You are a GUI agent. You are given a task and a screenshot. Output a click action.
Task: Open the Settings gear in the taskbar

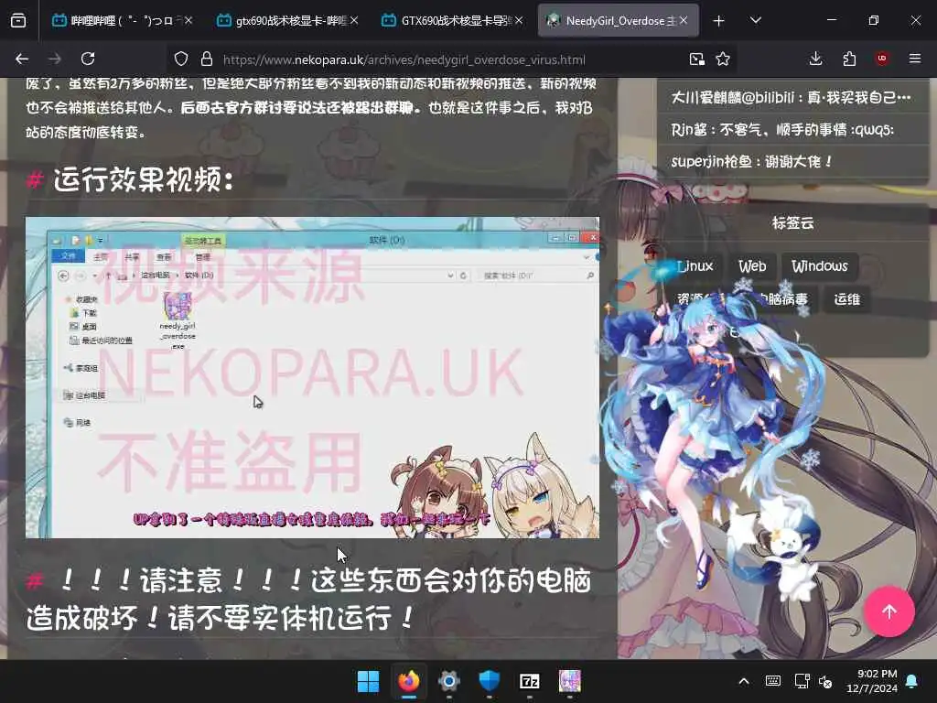(x=448, y=681)
